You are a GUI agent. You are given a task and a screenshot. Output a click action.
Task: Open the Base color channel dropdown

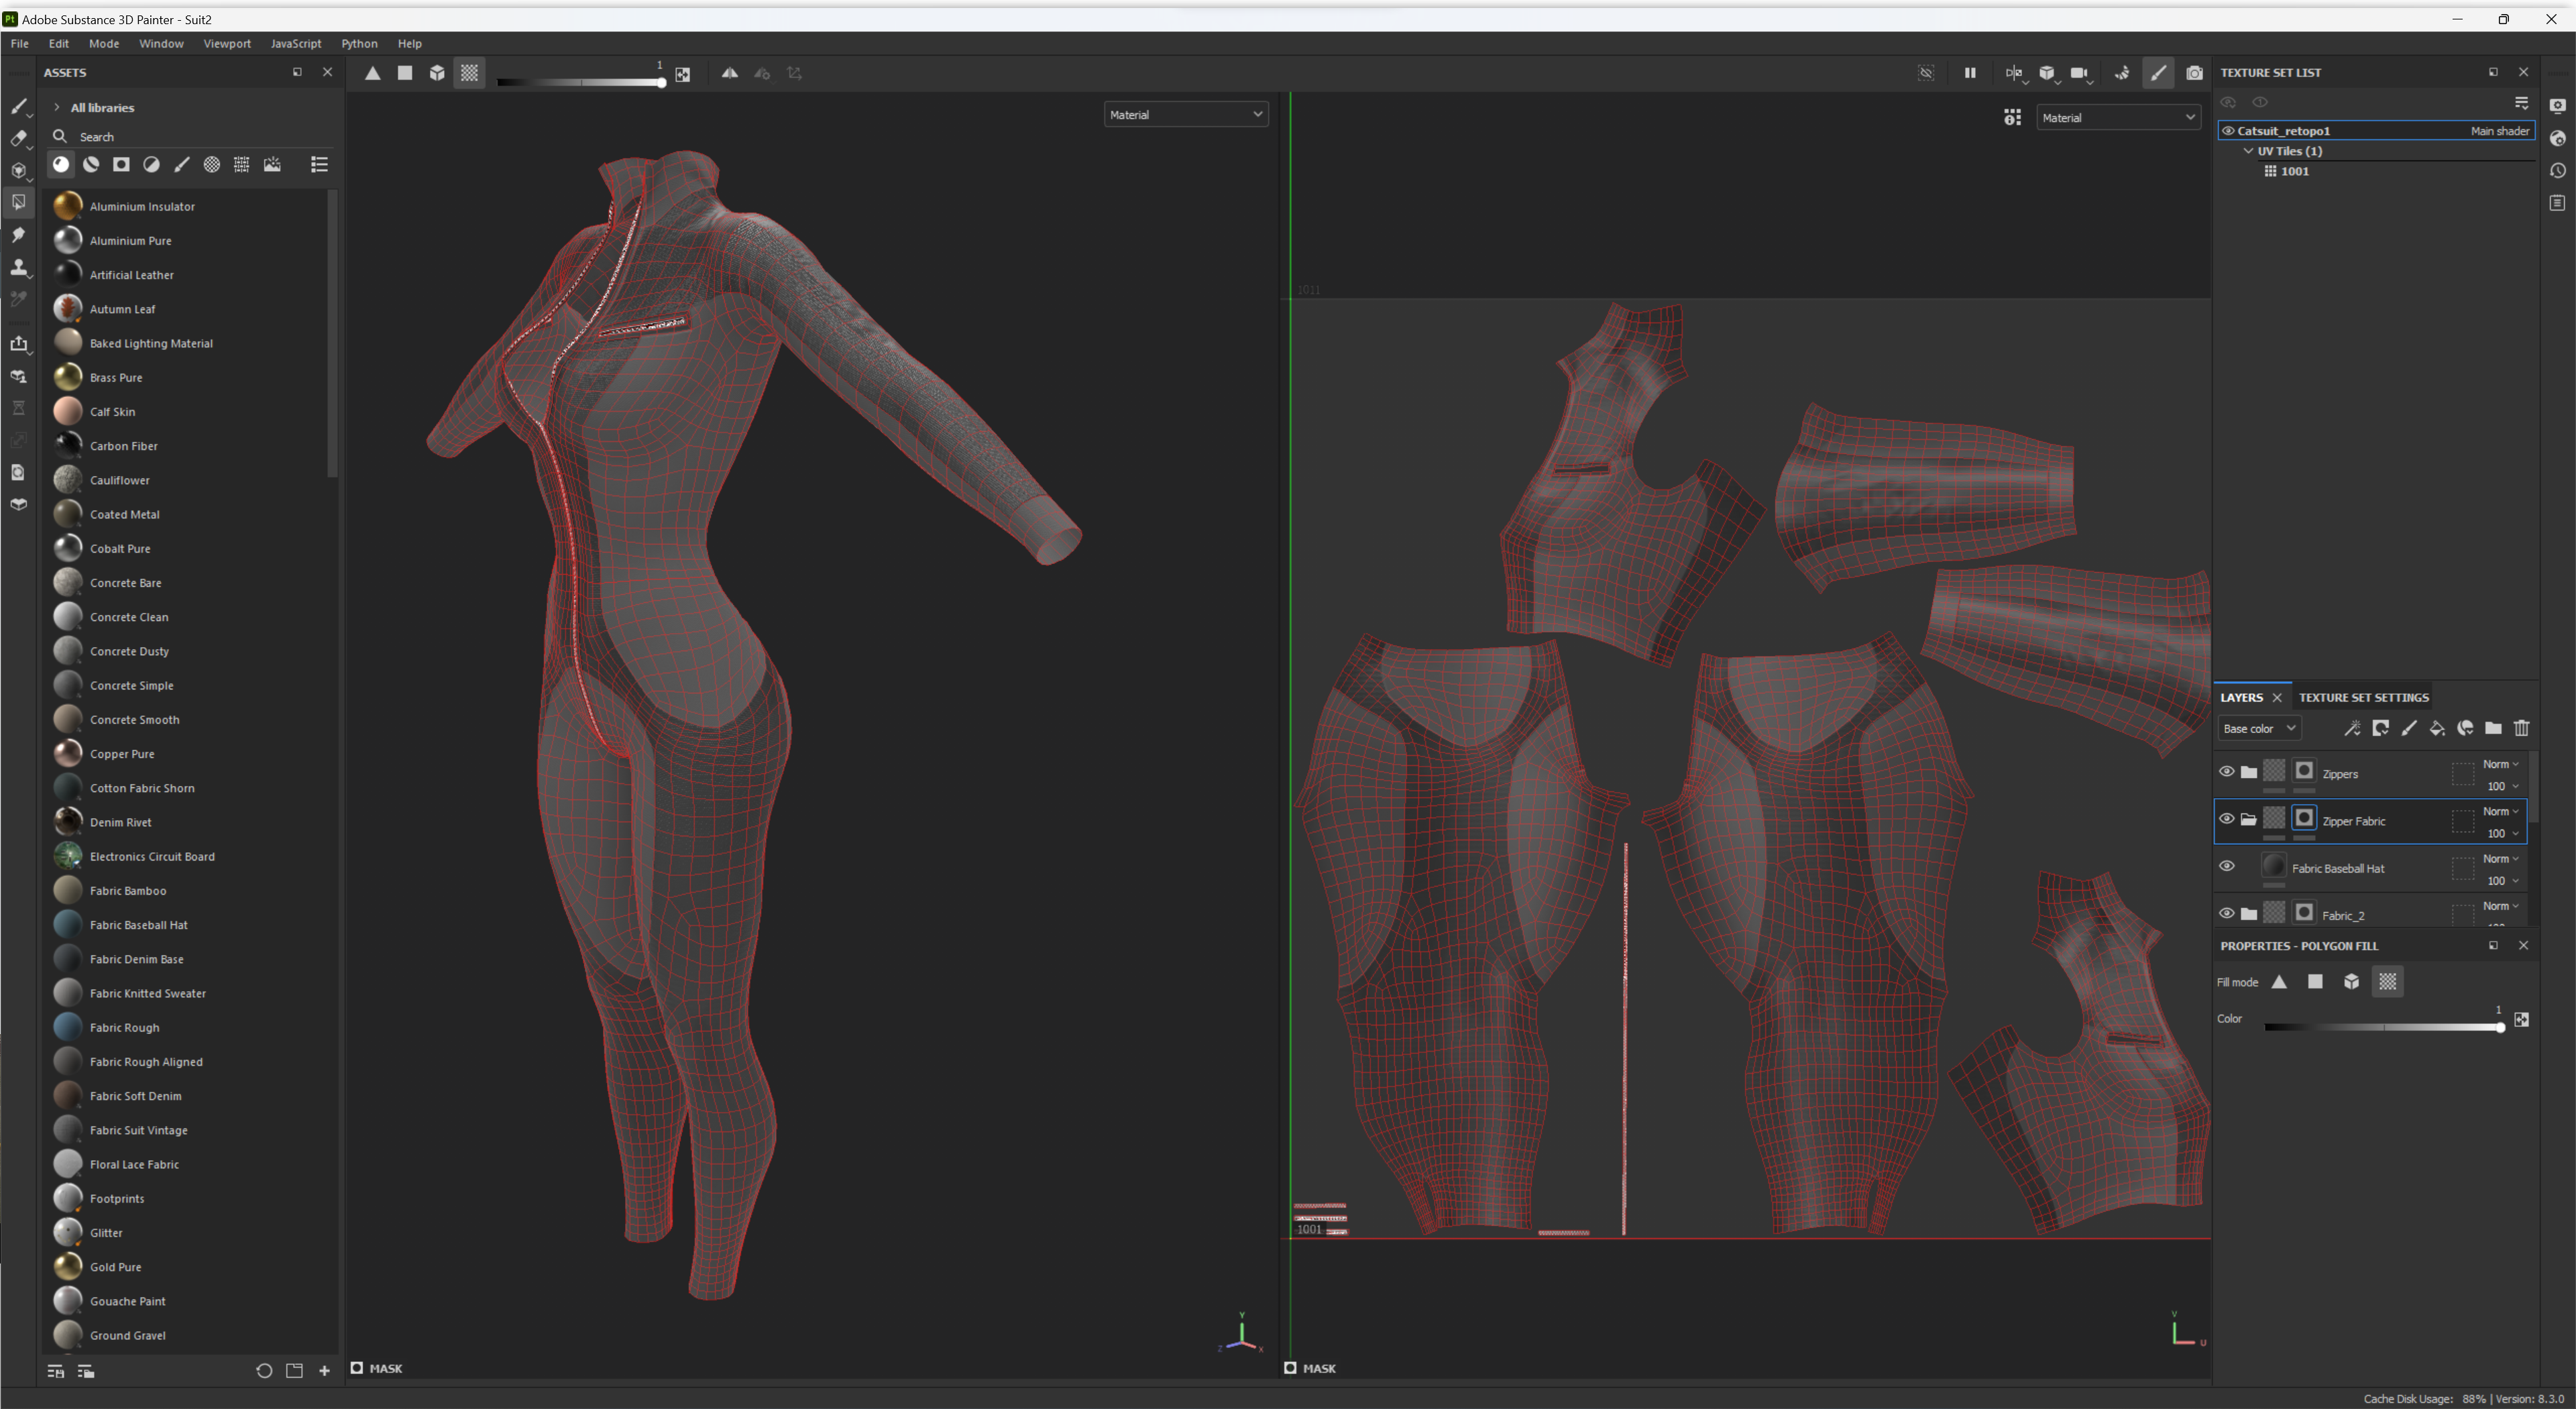[2259, 728]
